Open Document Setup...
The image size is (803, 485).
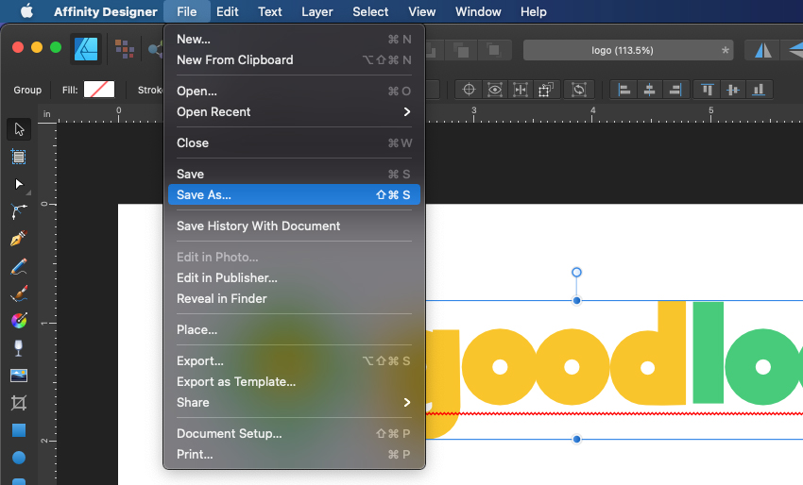294,433
